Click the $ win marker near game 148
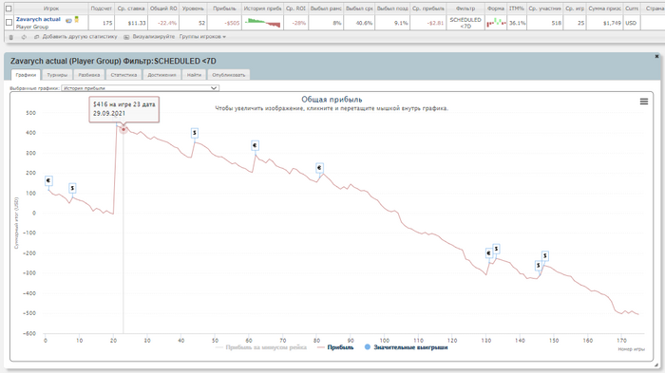 click(x=545, y=255)
